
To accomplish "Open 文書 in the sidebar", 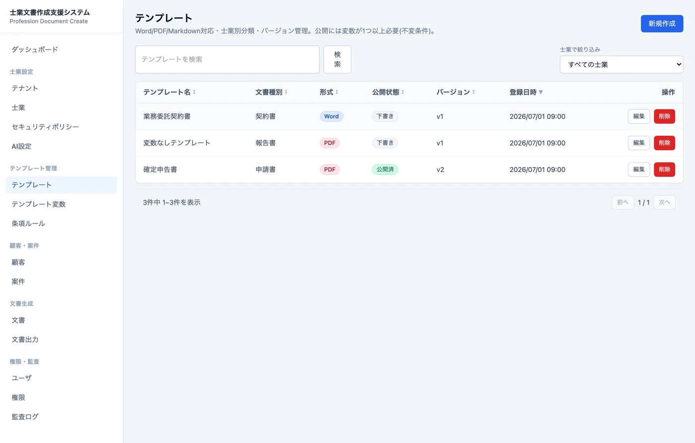I will pos(62,320).
